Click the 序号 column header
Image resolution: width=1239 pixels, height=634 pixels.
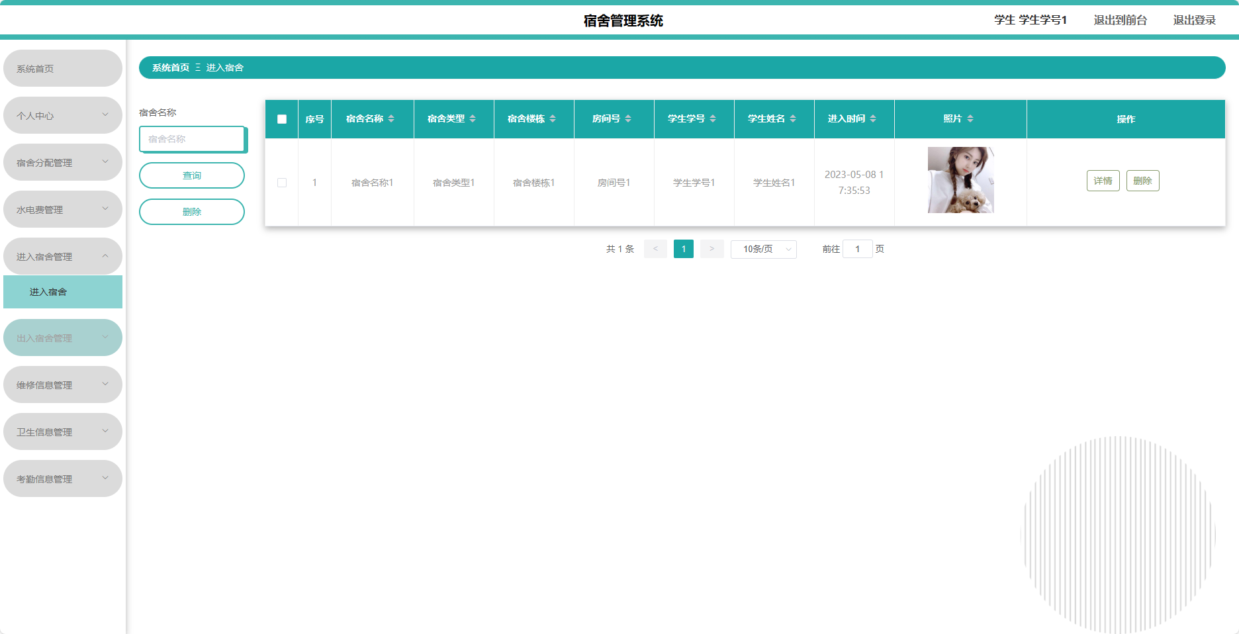coord(314,119)
